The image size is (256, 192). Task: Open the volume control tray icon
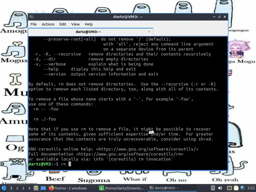pyautogui.click(x=220, y=188)
